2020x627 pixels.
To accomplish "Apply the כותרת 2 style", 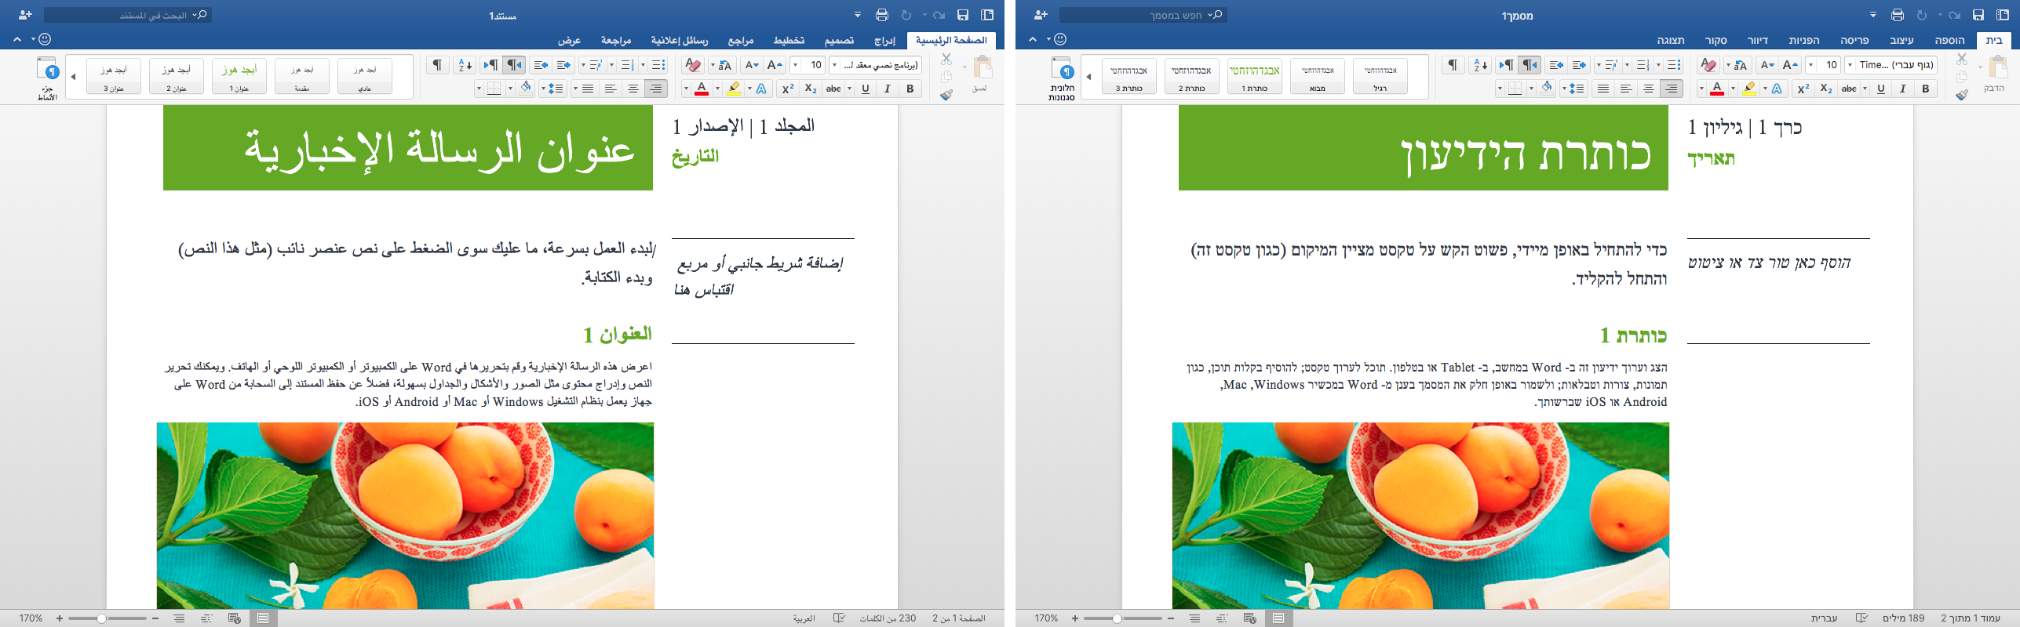I will click(1192, 77).
